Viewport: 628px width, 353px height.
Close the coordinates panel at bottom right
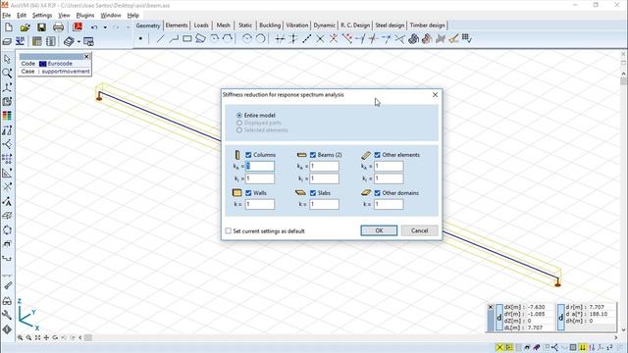[491, 307]
